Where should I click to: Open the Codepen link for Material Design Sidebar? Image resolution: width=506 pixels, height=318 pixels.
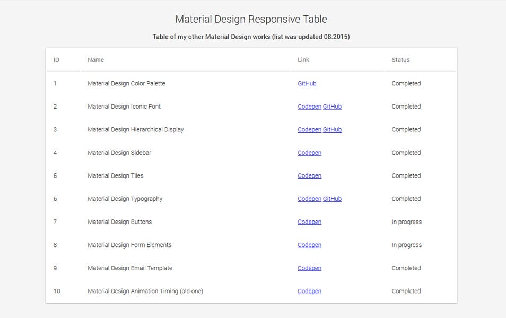tap(309, 152)
